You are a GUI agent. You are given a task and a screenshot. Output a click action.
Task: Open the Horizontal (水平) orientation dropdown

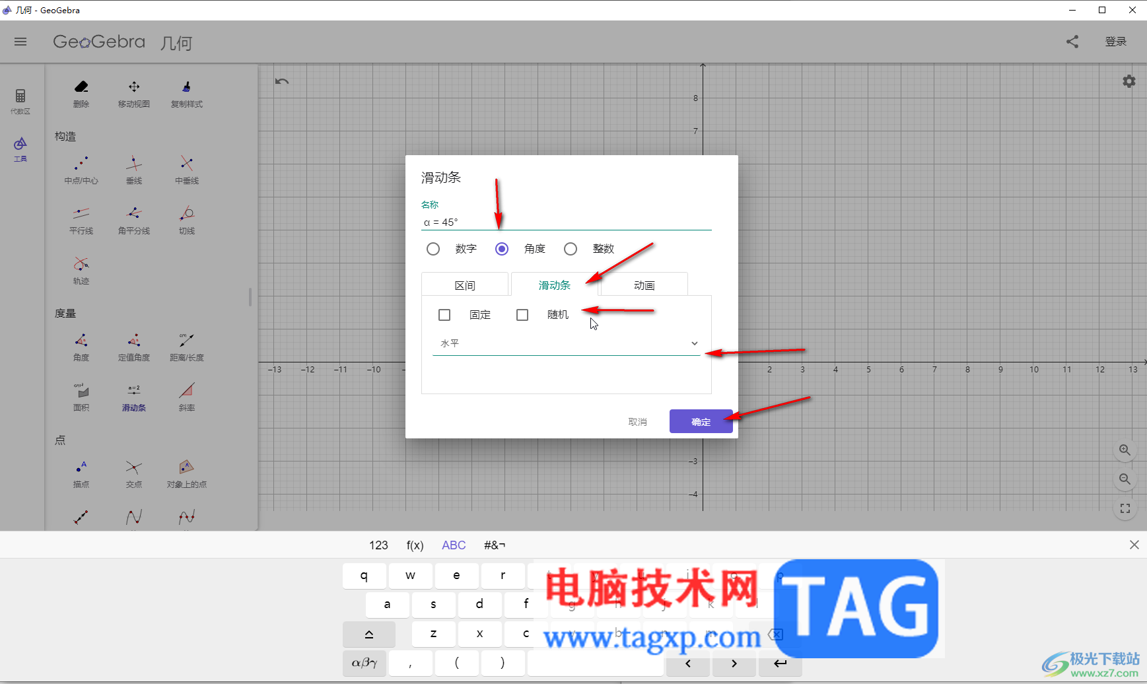point(567,343)
